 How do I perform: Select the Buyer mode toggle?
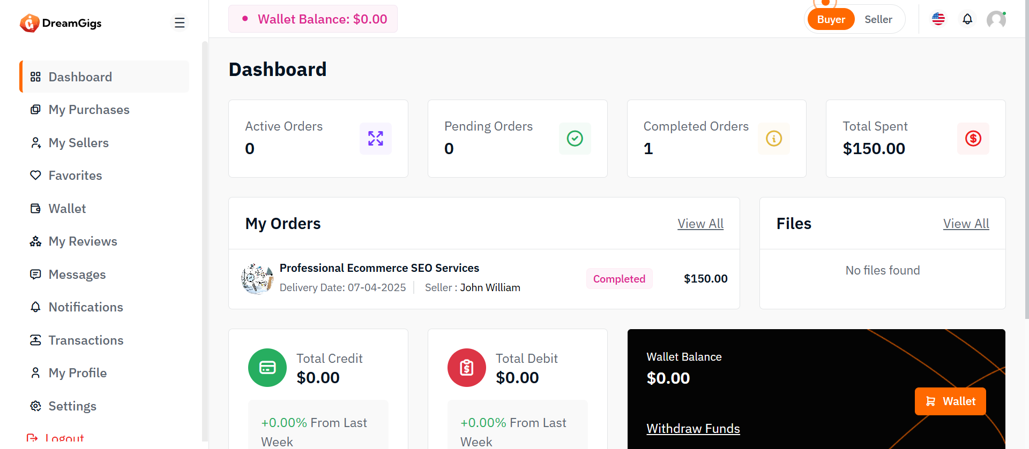click(x=831, y=20)
